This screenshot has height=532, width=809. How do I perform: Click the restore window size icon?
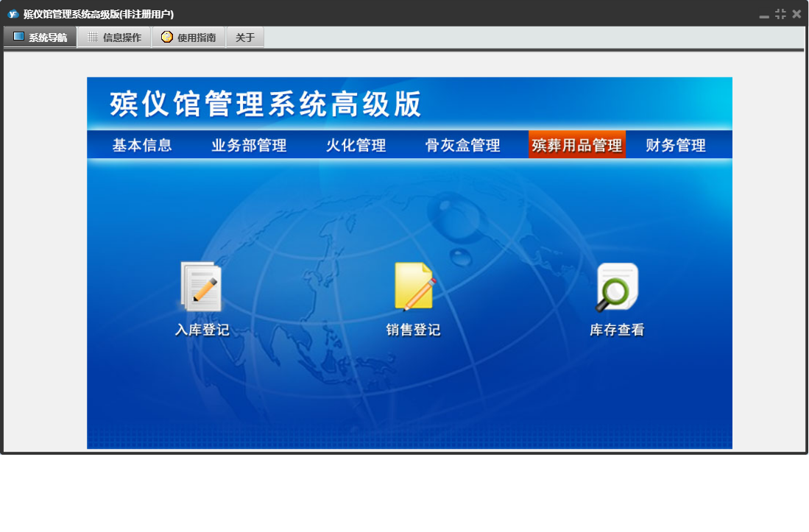click(x=780, y=14)
